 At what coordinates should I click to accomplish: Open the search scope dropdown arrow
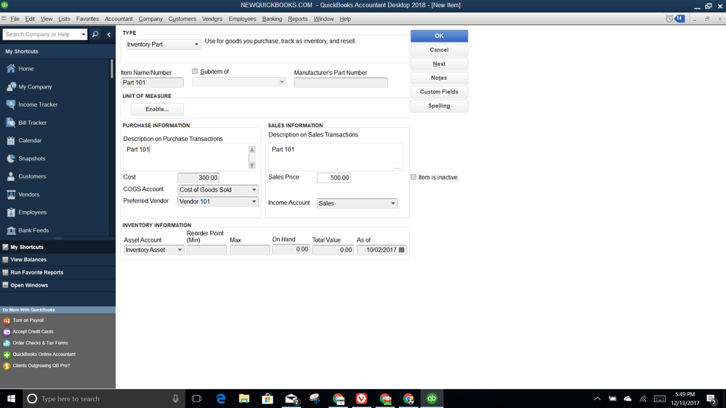tap(83, 34)
